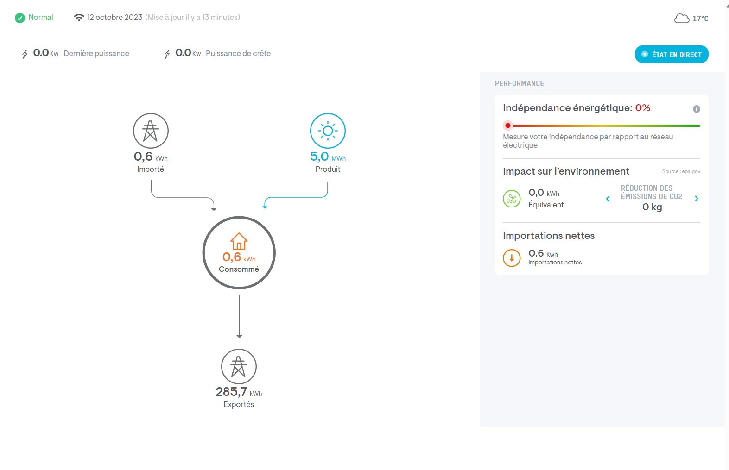Click the energy independence slider handle

click(508, 125)
